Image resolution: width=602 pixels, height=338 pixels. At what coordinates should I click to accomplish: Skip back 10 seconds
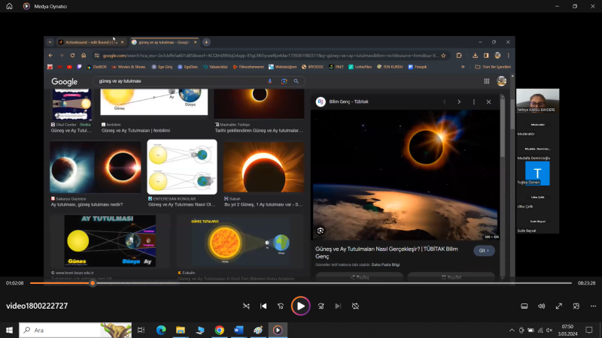coord(281,306)
